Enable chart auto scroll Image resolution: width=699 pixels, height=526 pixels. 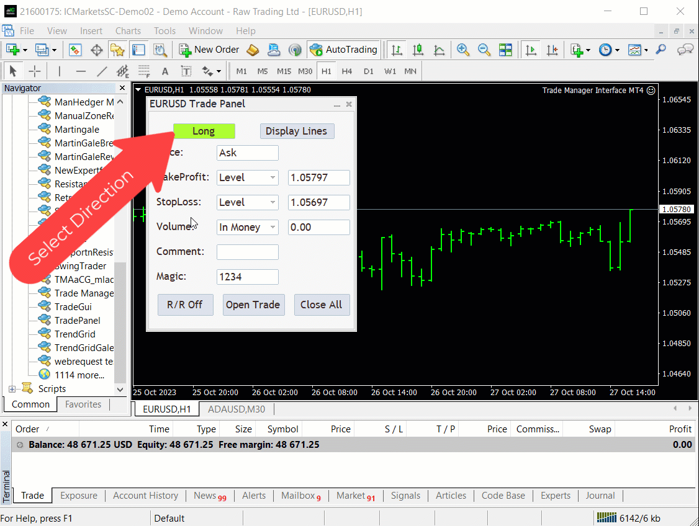(x=531, y=49)
